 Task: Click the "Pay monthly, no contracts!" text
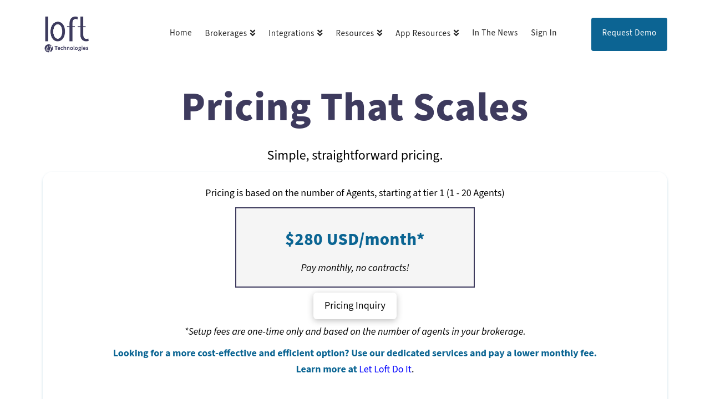355,268
